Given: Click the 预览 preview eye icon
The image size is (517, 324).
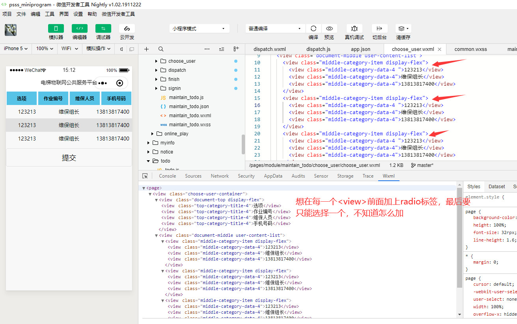Looking at the screenshot, I should tap(329, 28).
